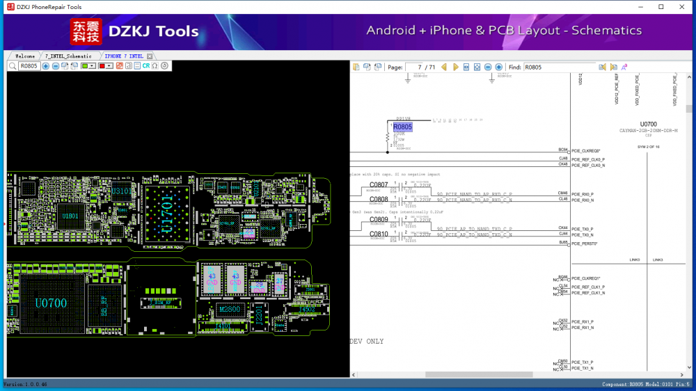Switch to the 7_INTEL_Schematic tab
This screenshot has width=696, height=391.
(x=68, y=56)
